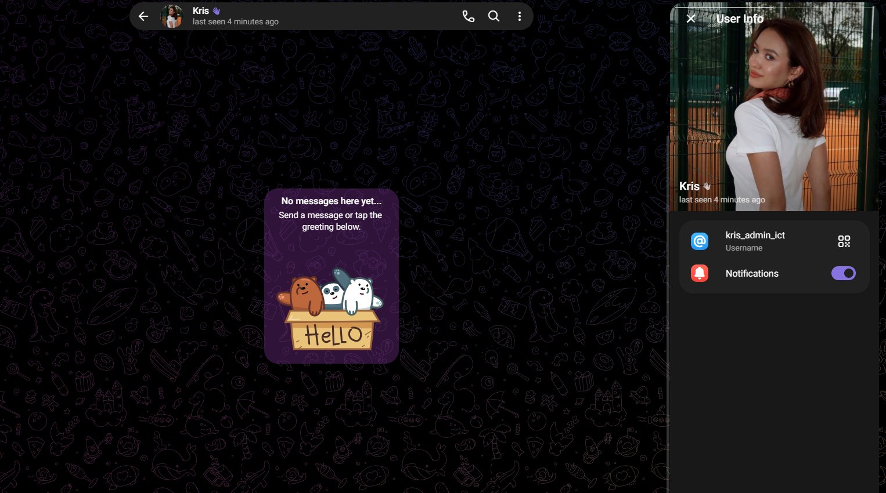Image resolution: width=886 pixels, height=493 pixels.
Task: Click the 'No messages here yet...' text
Action: [x=332, y=201]
